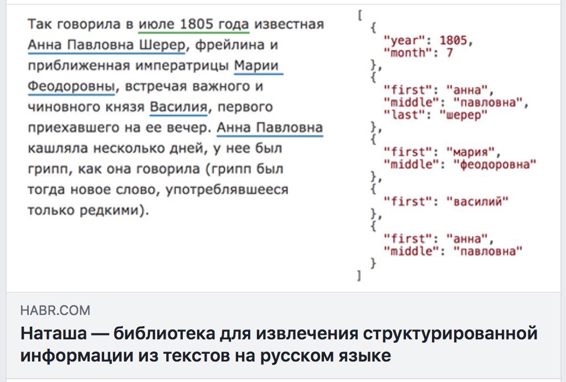The width and height of the screenshot is (566, 382).
Task: Click the JSON value "василий"
Action: (477, 202)
